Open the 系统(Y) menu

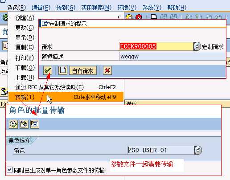[152, 8]
